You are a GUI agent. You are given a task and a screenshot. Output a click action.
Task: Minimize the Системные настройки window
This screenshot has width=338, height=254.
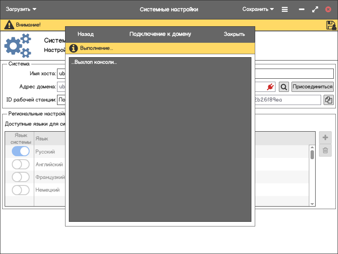tap(302, 9)
